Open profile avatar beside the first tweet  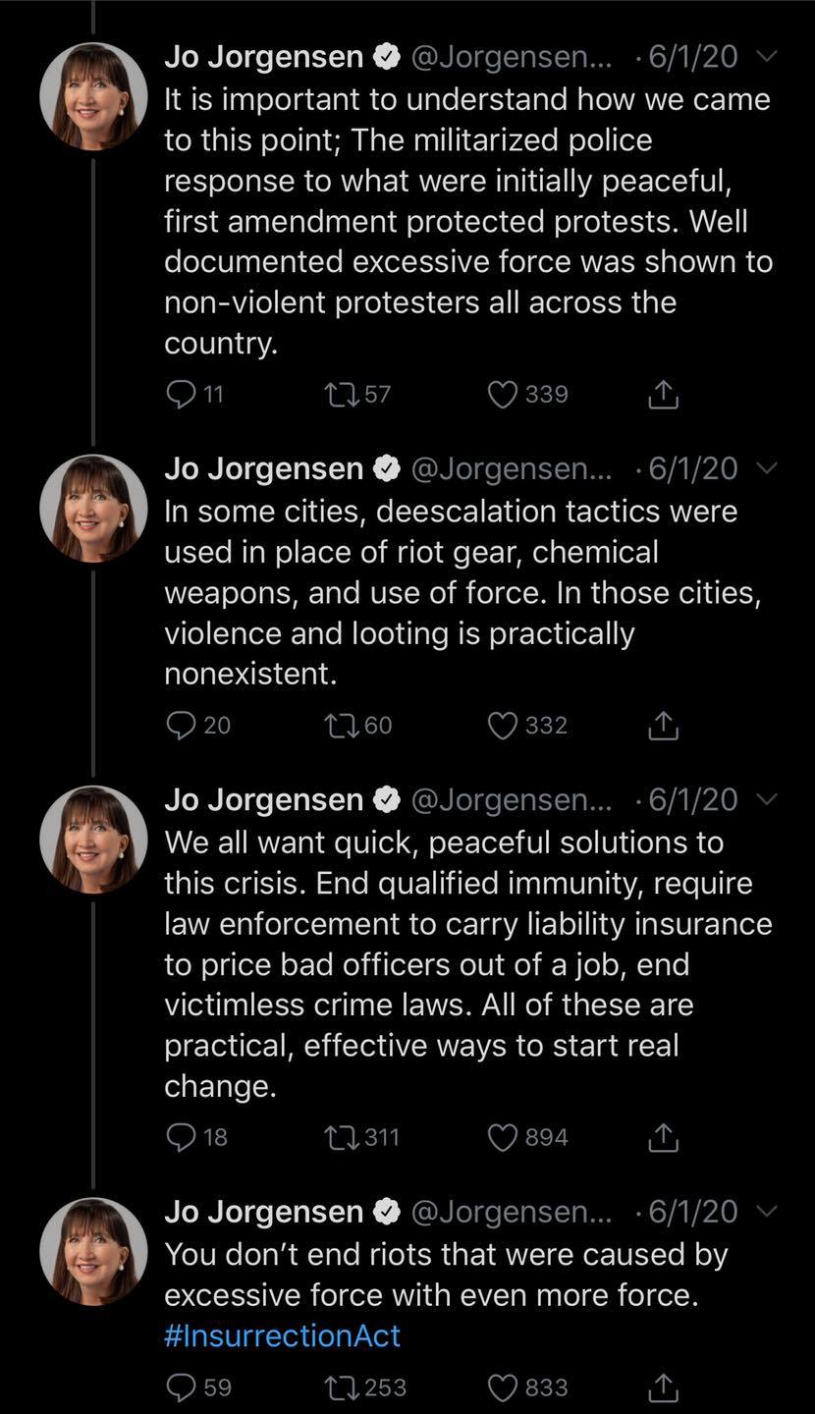pyautogui.click(x=93, y=96)
